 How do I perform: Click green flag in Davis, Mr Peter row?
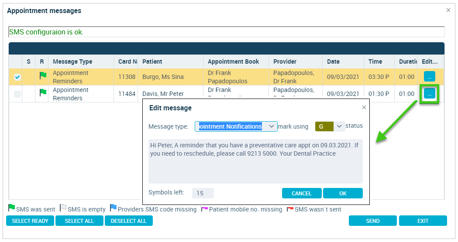(43, 93)
